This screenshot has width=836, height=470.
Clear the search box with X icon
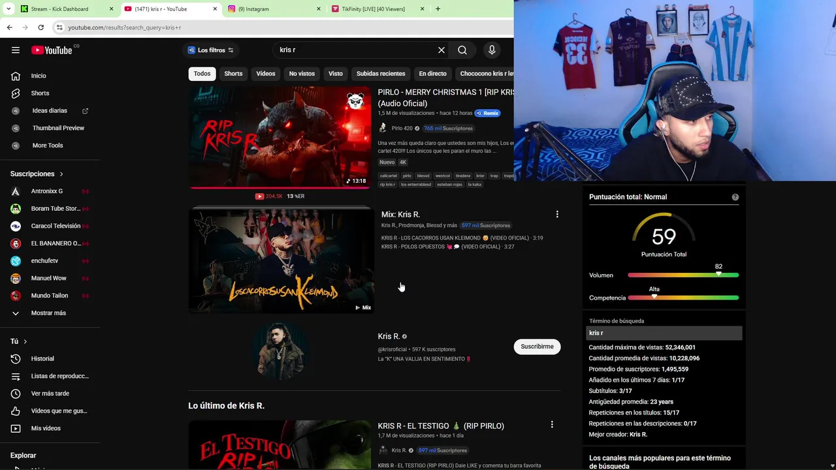point(442,50)
